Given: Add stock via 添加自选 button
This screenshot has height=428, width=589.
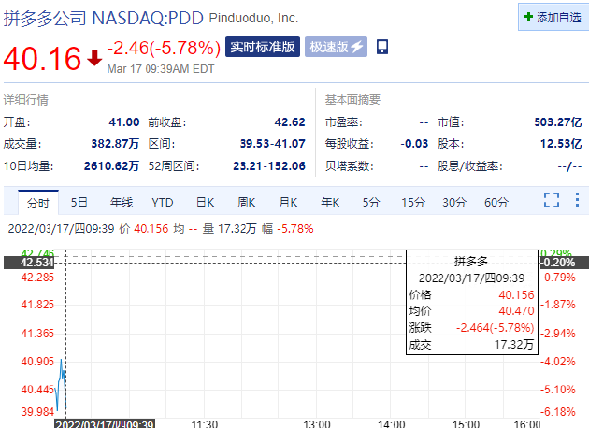Looking at the screenshot, I should [x=553, y=17].
